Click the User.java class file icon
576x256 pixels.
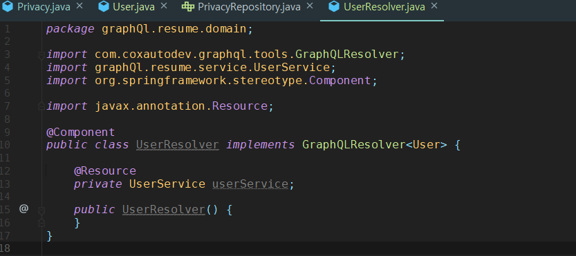tap(104, 7)
